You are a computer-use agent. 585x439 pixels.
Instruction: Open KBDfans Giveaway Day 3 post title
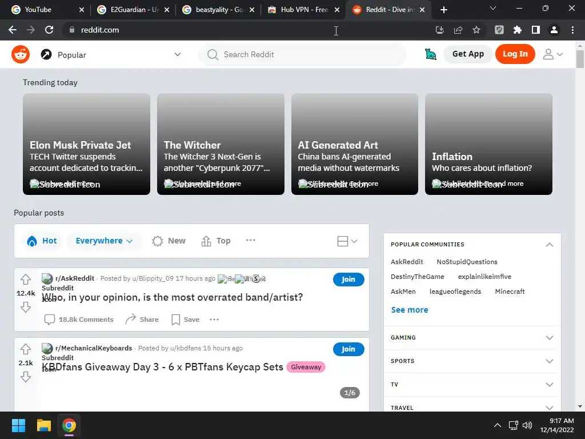163,367
